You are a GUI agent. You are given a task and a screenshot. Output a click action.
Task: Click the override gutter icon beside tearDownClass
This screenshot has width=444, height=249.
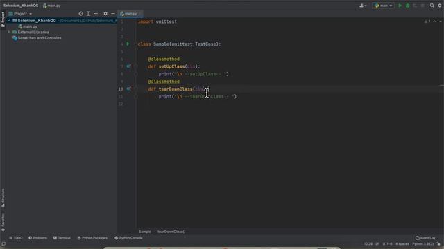[128, 89]
